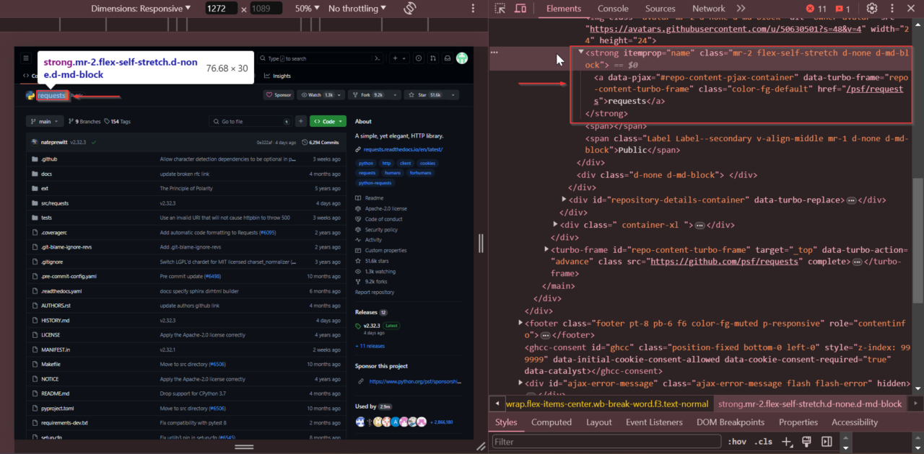Click the red errors count badge

[817, 9]
